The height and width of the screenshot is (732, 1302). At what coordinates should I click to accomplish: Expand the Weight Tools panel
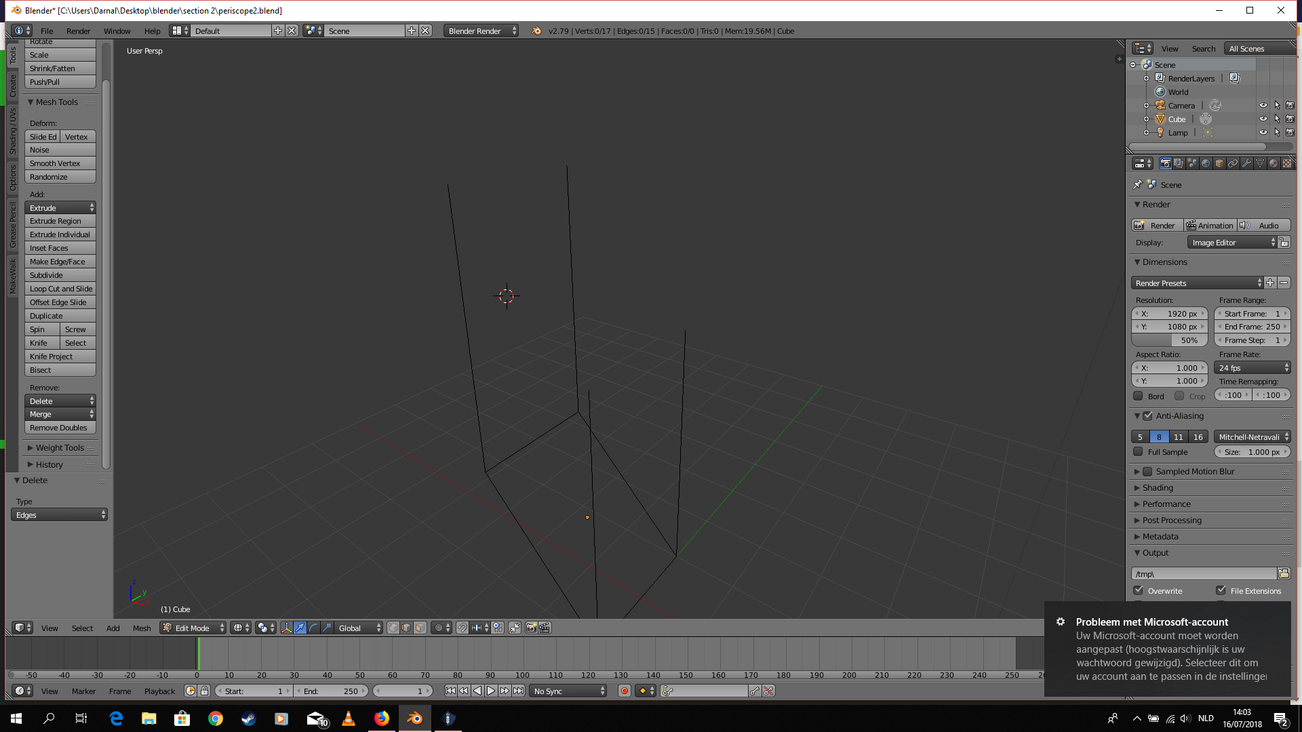[x=60, y=447]
